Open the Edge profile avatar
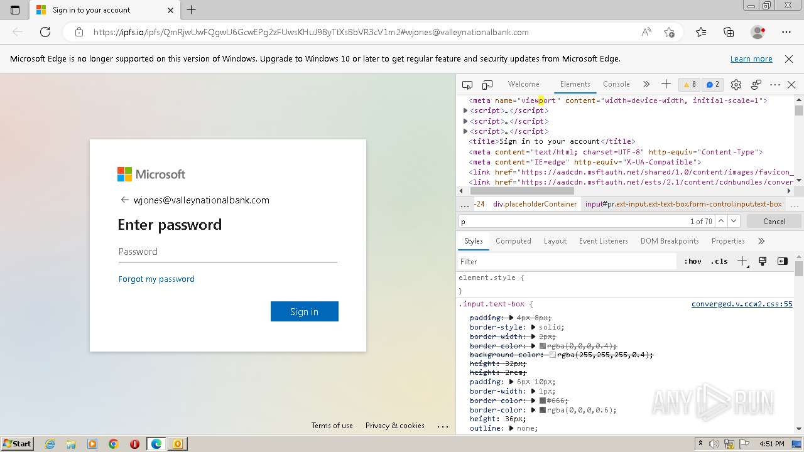Screen dimensions: 804x452 (x=758, y=32)
